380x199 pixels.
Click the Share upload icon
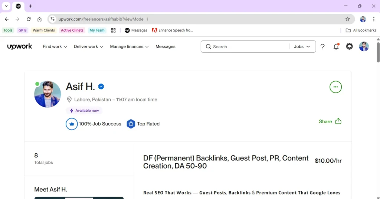[x=338, y=121]
